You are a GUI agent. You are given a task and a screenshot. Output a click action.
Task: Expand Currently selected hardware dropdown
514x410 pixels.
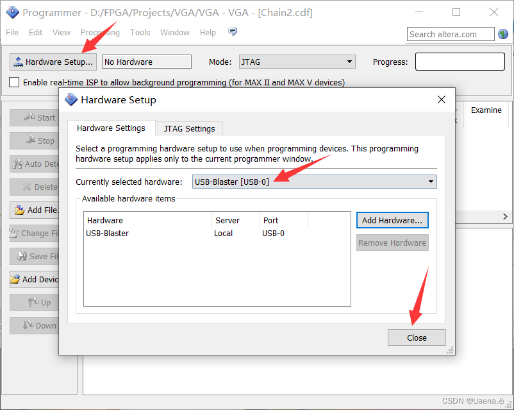click(x=315, y=182)
